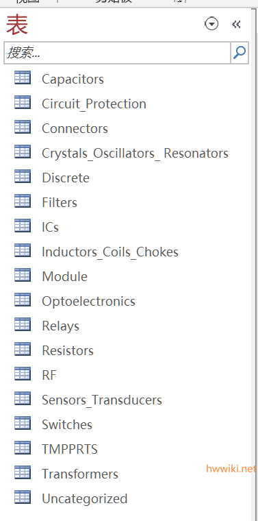The image size is (258, 521).
Task: Click the magnifier search icon
Action: pos(240,53)
